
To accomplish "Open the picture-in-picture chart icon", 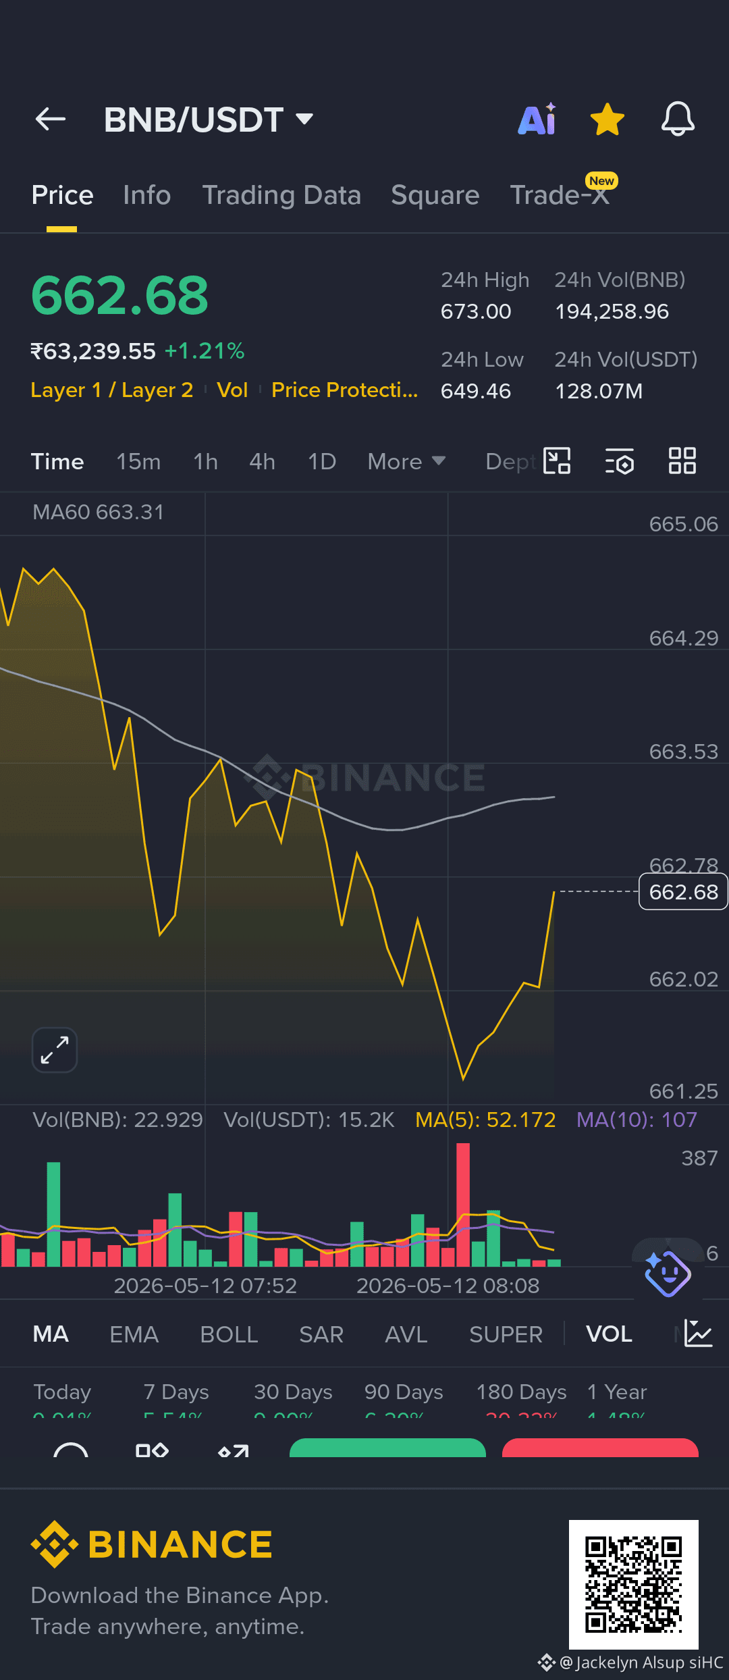I will (x=557, y=461).
